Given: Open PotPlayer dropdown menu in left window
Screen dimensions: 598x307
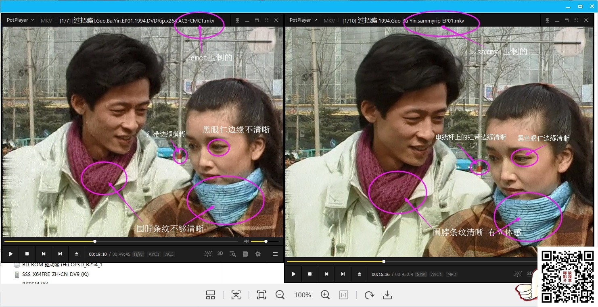Looking at the screenshot, I should (x=21, y=20).
